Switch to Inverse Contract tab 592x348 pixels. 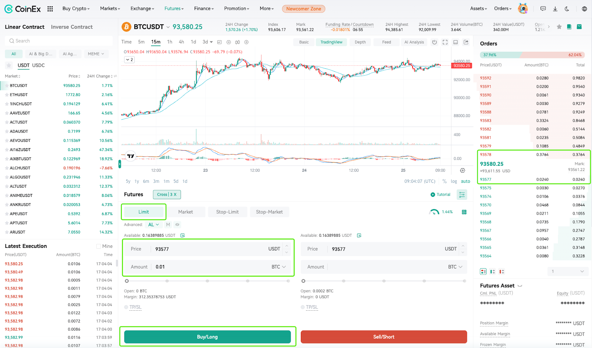click(x=72, y=27)
